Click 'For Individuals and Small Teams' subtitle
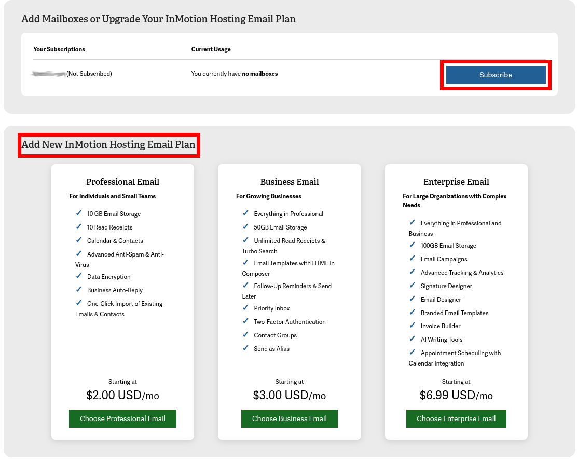This screenshot has height=459, width=577. (112, 196)
